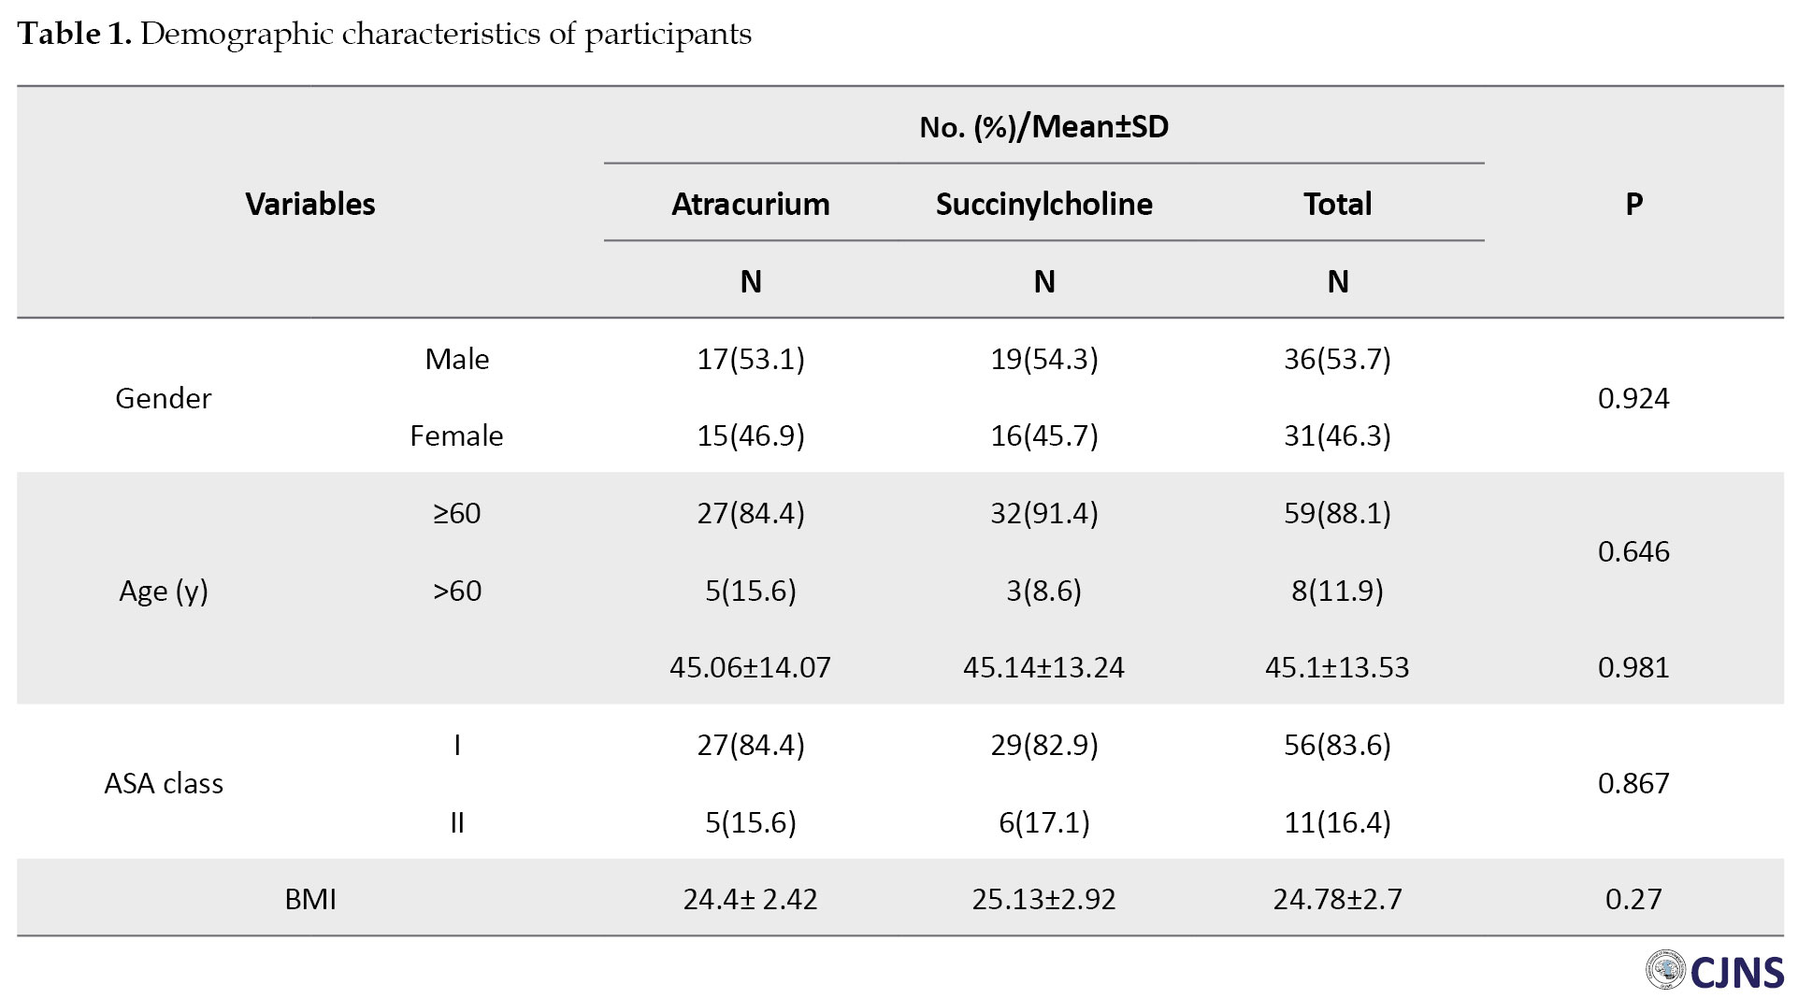Click the Table 1 caption title
The image size is (1798, 998).
coord(384,34)
